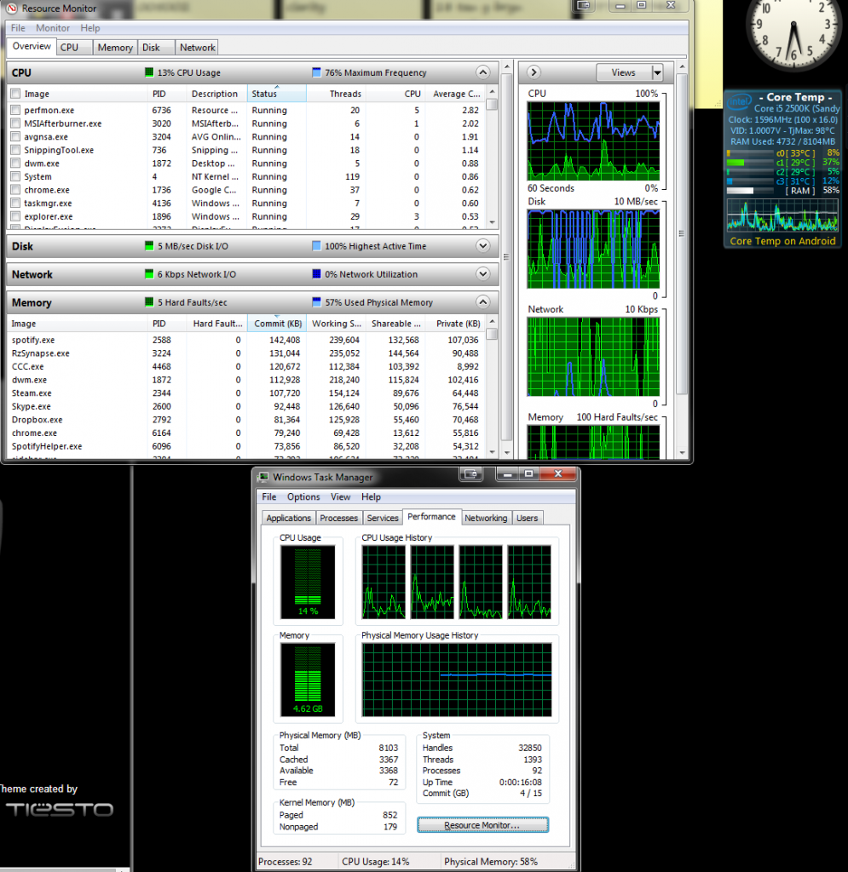Image resolution: width=848 pixels, height=872 pixels.
Task: Open Resource Monitor File menu
Action: click(x=18, y=28)
